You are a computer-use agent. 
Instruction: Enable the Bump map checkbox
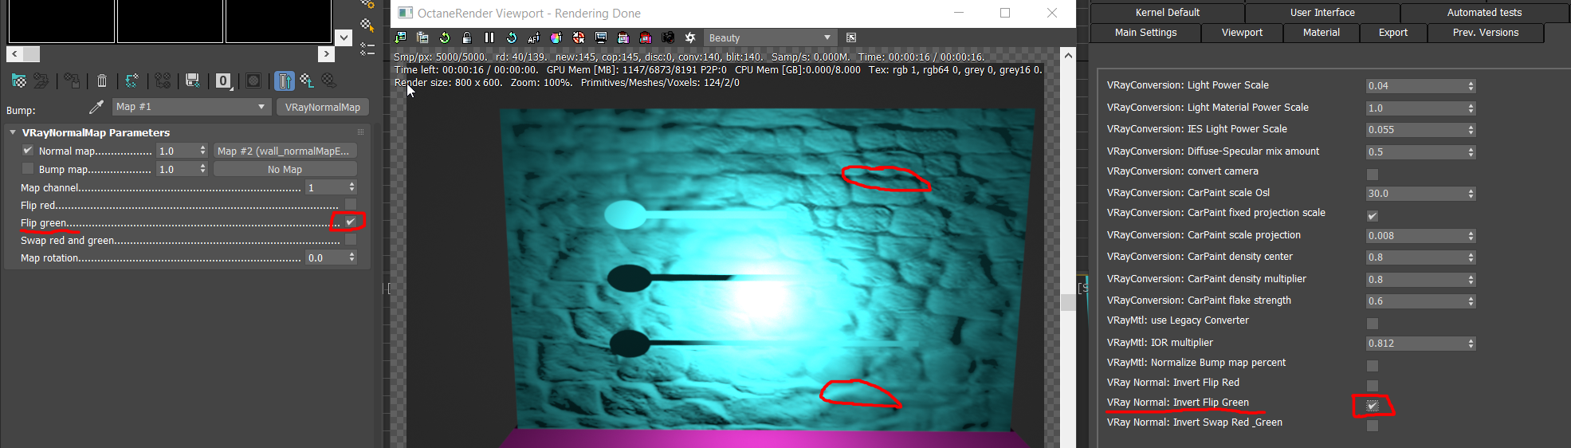[x=28, y=168]
